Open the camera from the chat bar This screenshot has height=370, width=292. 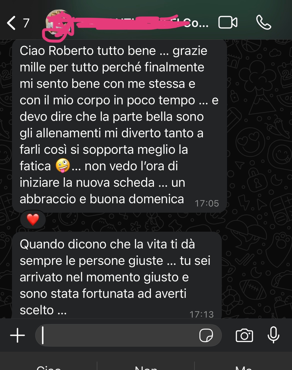pyautogui.click(x=244, y=335)
